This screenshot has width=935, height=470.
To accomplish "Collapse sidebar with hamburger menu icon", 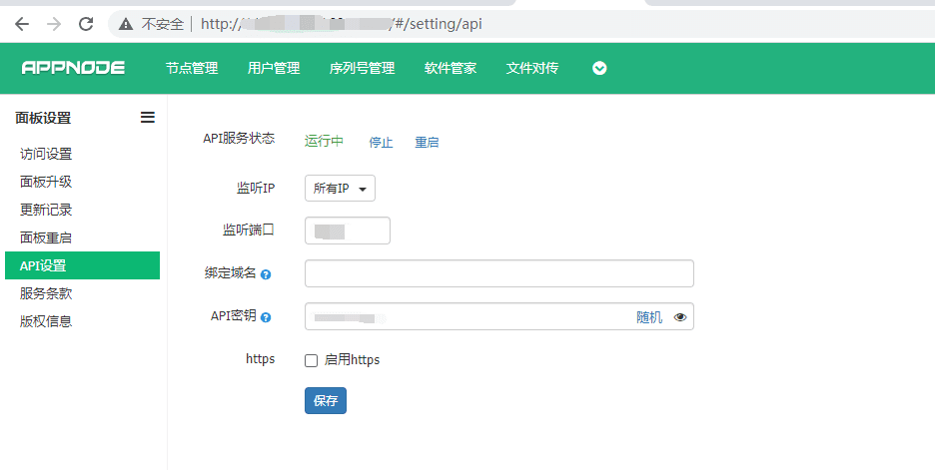I will (x=148, y=117).
